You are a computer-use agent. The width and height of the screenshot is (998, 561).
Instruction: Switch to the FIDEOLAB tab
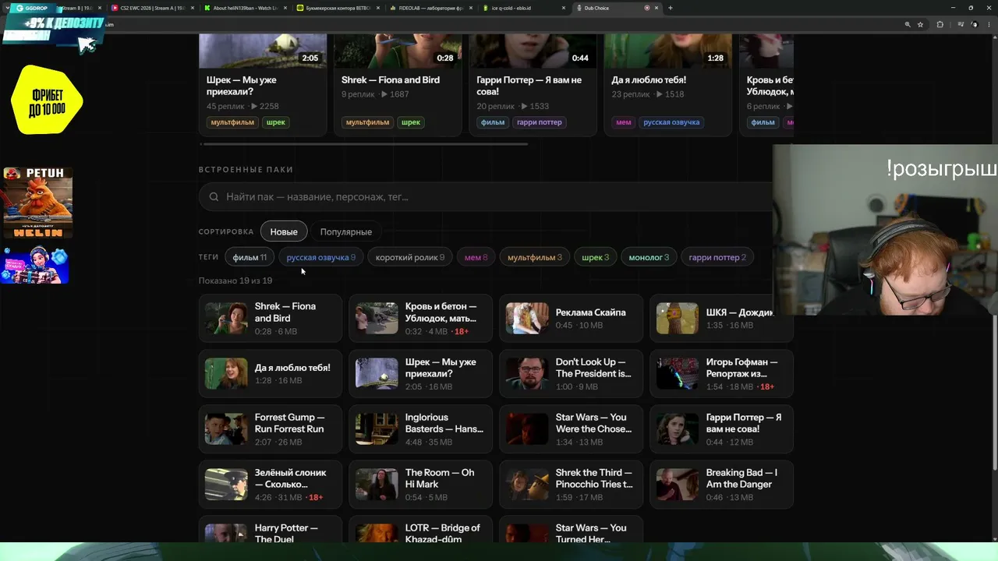point(430,8)
